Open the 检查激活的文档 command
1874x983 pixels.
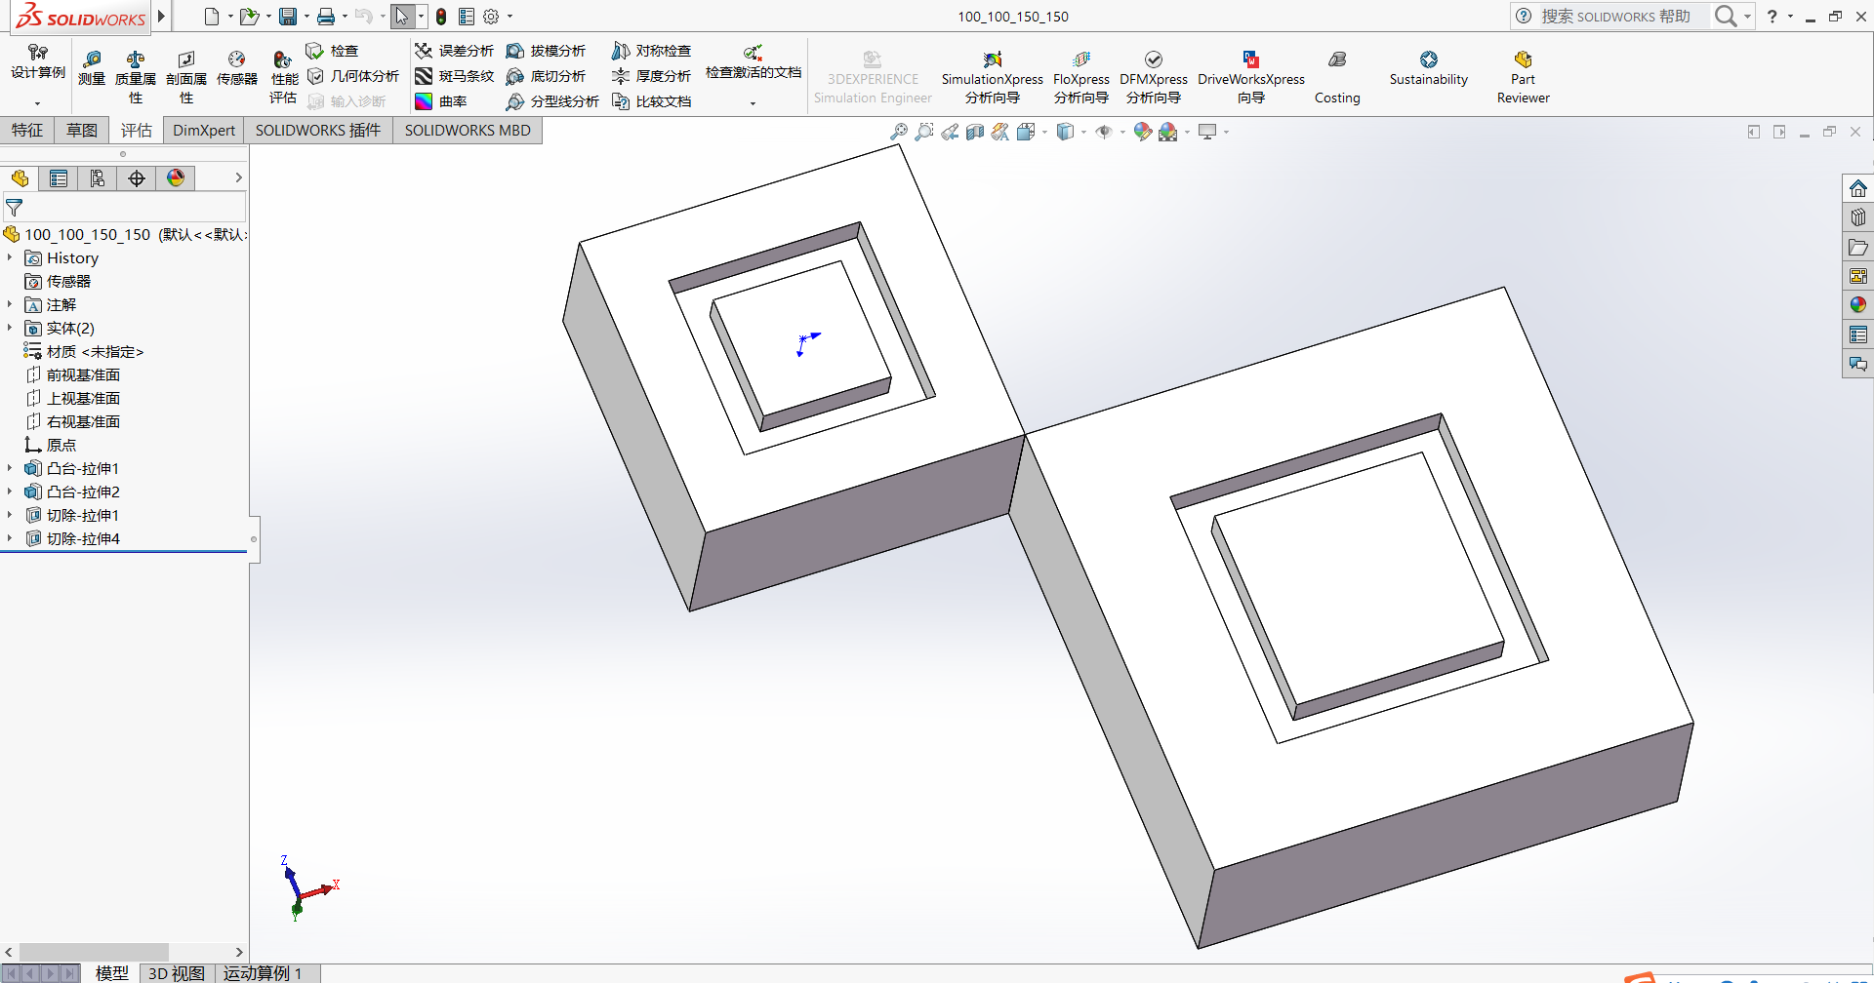pyautogui.click(x=753, y=62)
